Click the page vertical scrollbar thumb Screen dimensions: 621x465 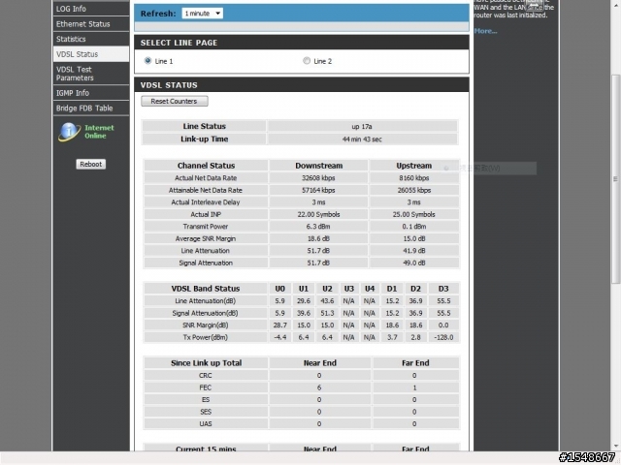coord(615,178)
